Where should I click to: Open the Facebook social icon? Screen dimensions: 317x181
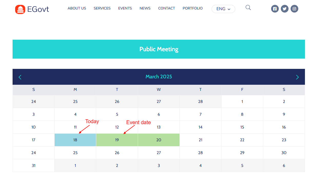pyautogui.click(x=275, y=9)
